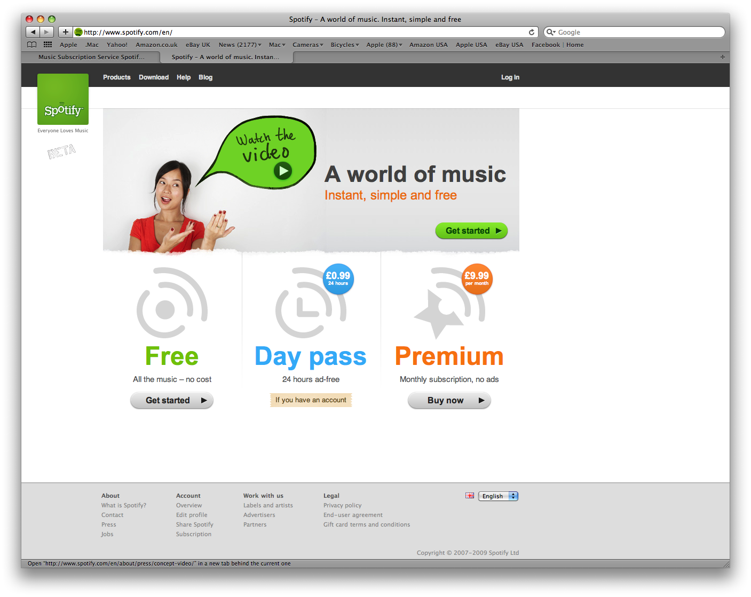
Task: Switch to Music Subscription Service Spotify tab
Action: click(x=91, y=57)
